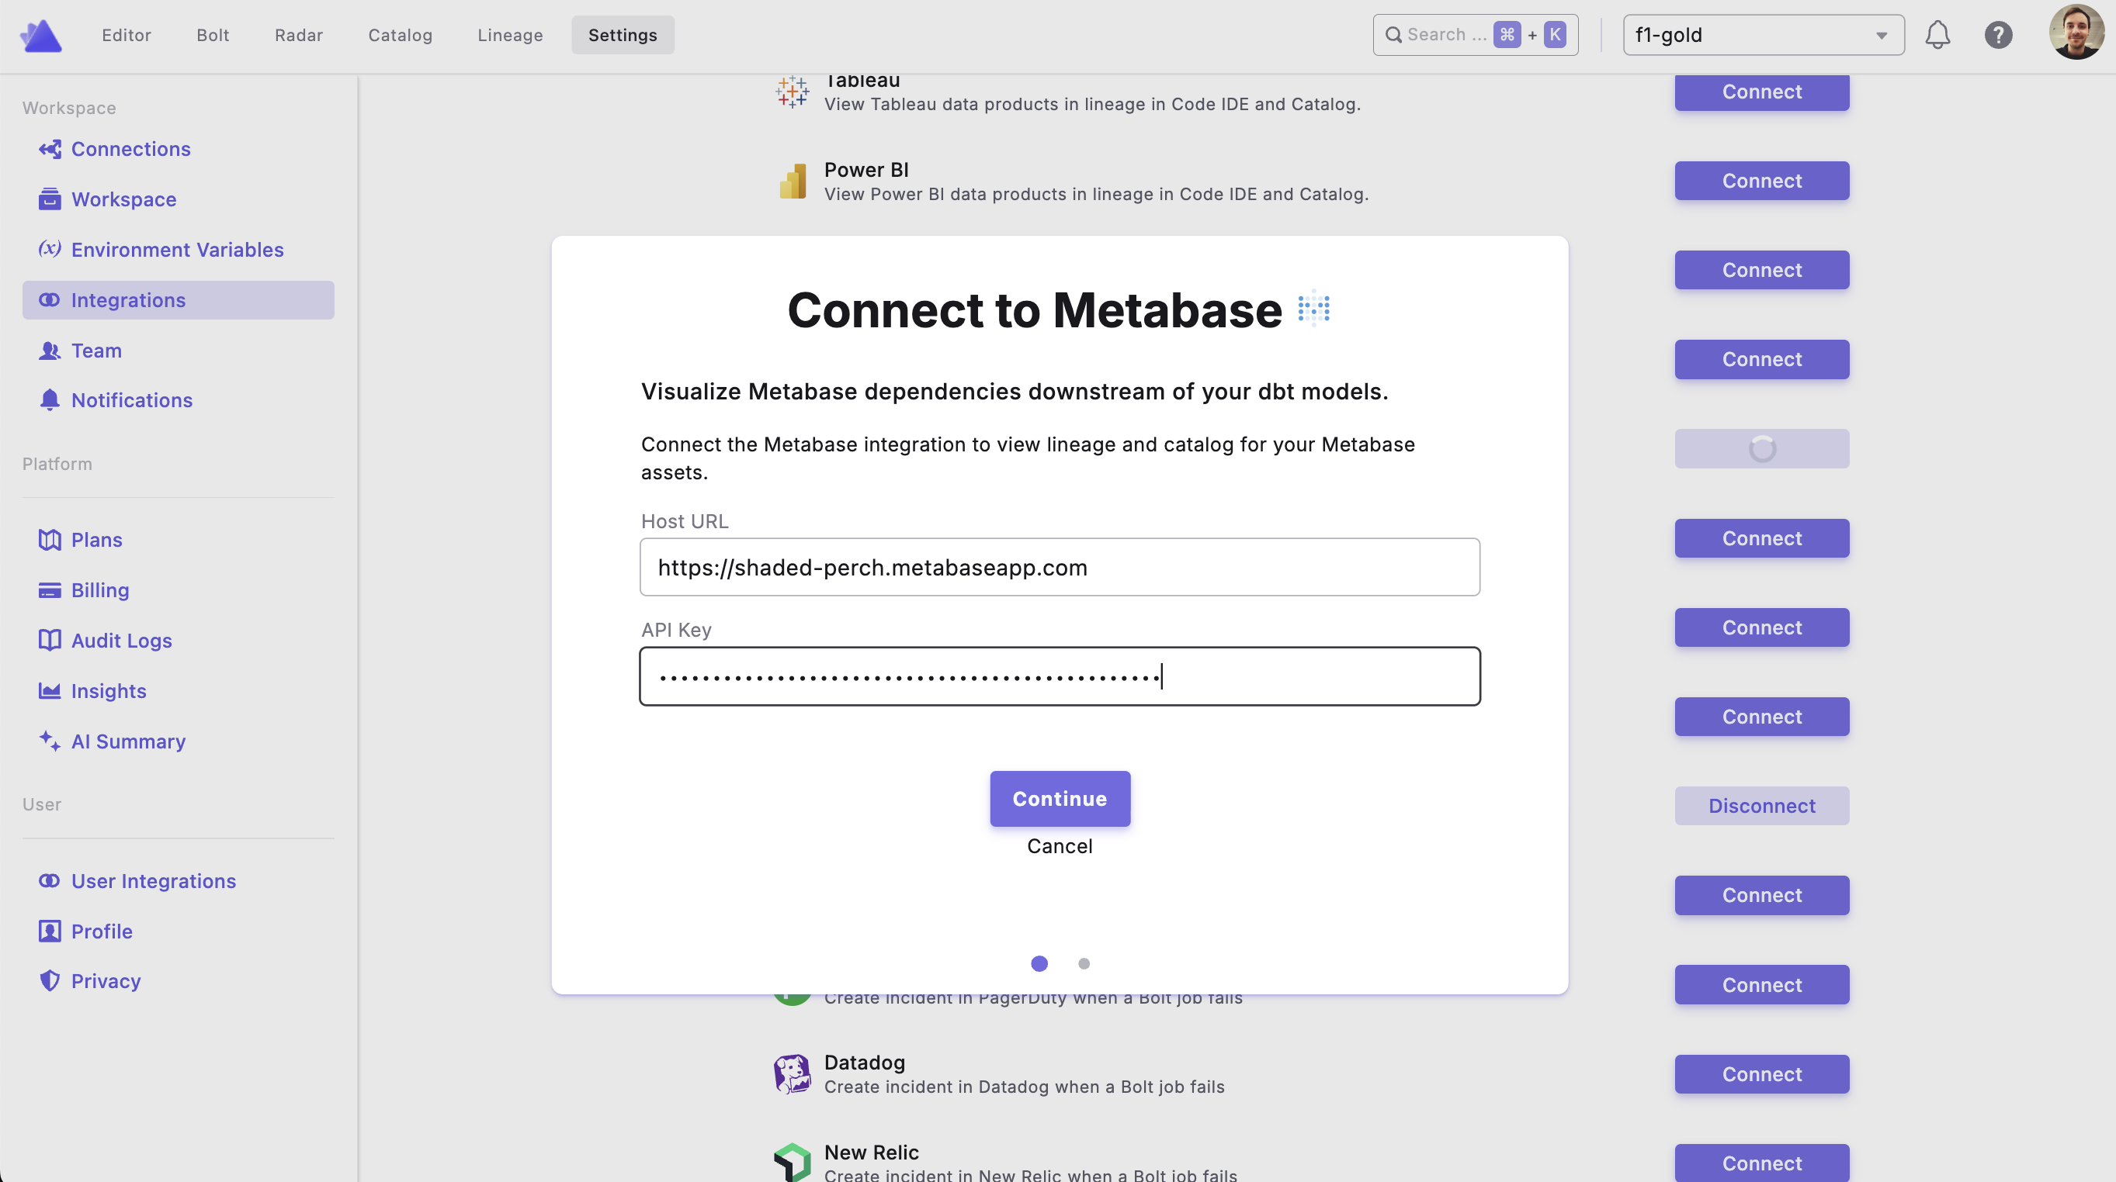Click the Connections sidebar icon

click(49, 149)
